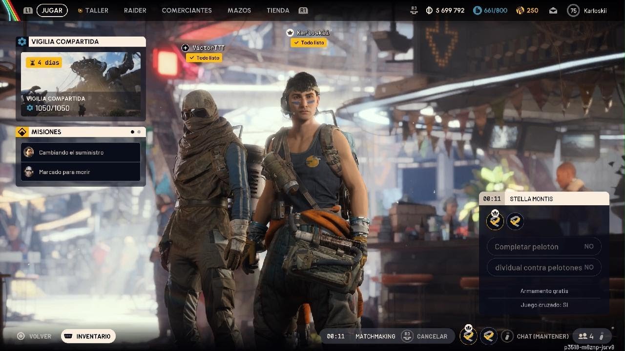Open the MAZOS tab

239,10
